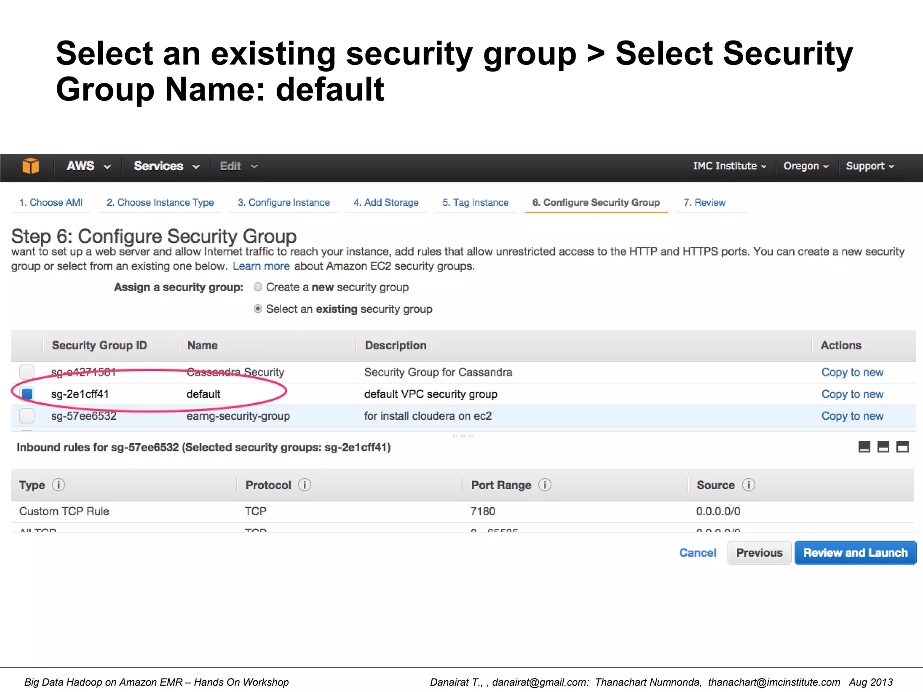The image size is (923, 692).
Task: Show info for Port Range column
Action: [x=544, y=485]
